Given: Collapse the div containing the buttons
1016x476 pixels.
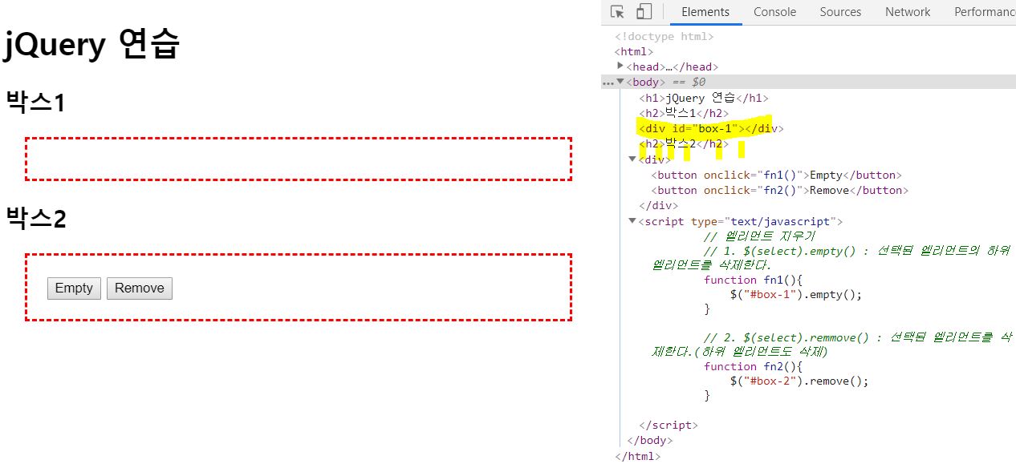Looking at the screenshot, I should pyautogui.click(x=632, y=159).
